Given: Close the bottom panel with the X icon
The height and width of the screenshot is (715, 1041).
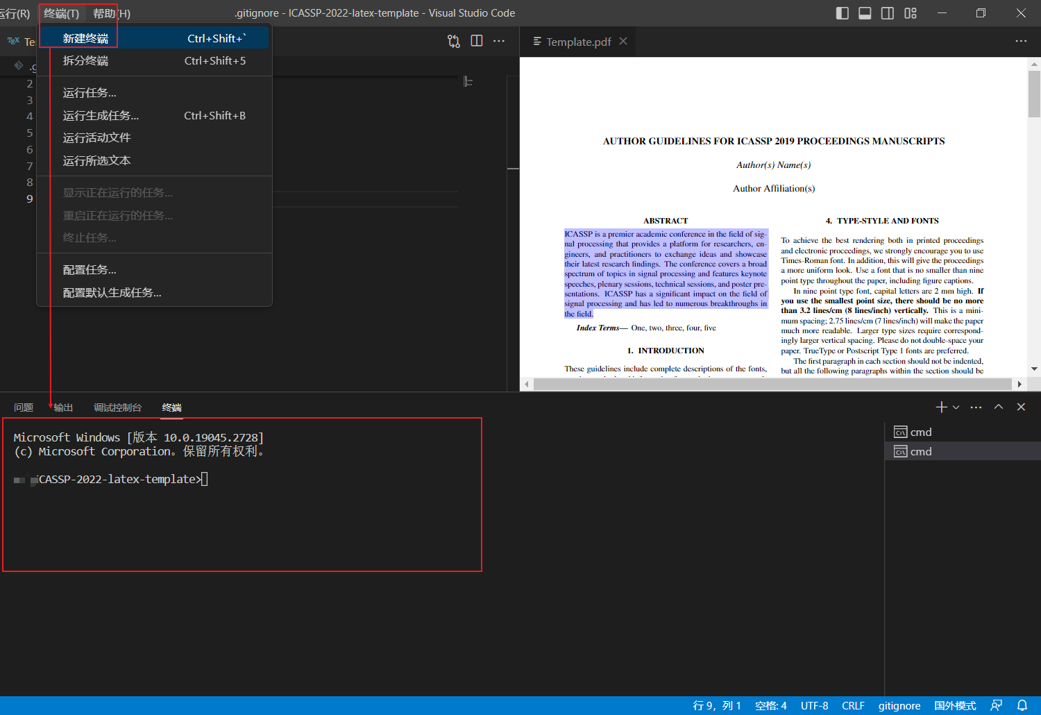Looking at the screenshot, I should click(x=1021, y=407).
